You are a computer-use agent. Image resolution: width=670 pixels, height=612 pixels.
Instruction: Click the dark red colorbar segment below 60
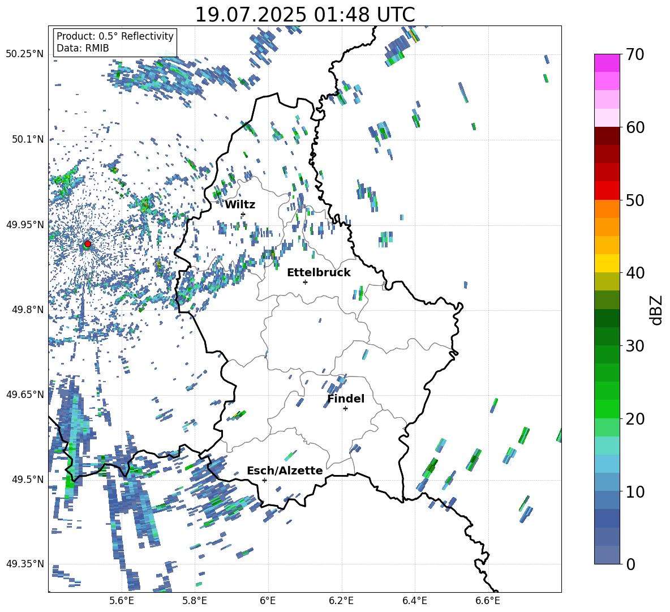tap(607, 136)
